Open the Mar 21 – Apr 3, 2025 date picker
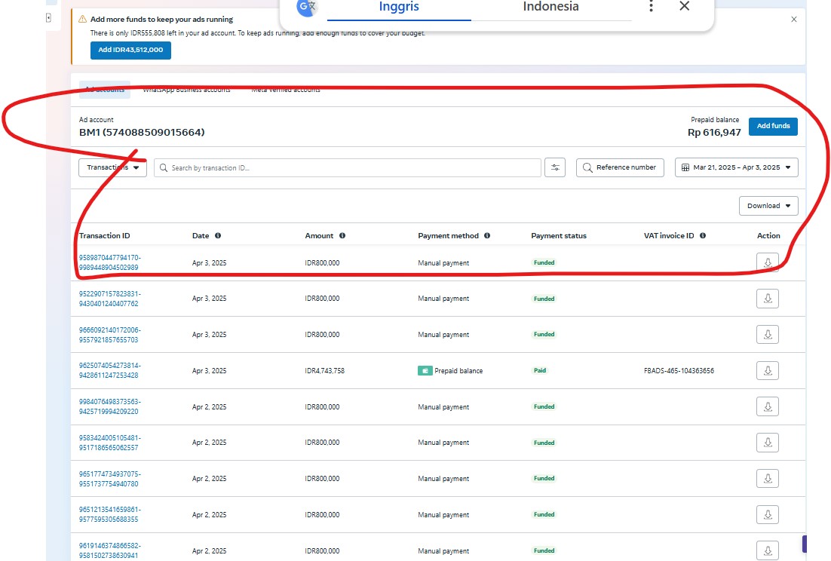 [736, 167]
